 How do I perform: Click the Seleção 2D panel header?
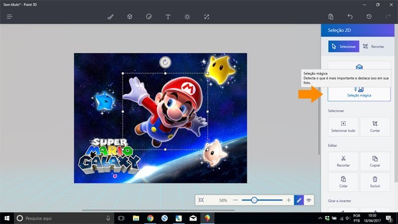click(358, 30)
